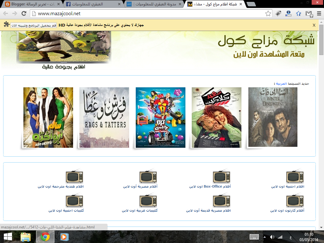This screenshot has width=324, height=243.
Task: Open the colorful clown movie poster
Action: (160, 117)
